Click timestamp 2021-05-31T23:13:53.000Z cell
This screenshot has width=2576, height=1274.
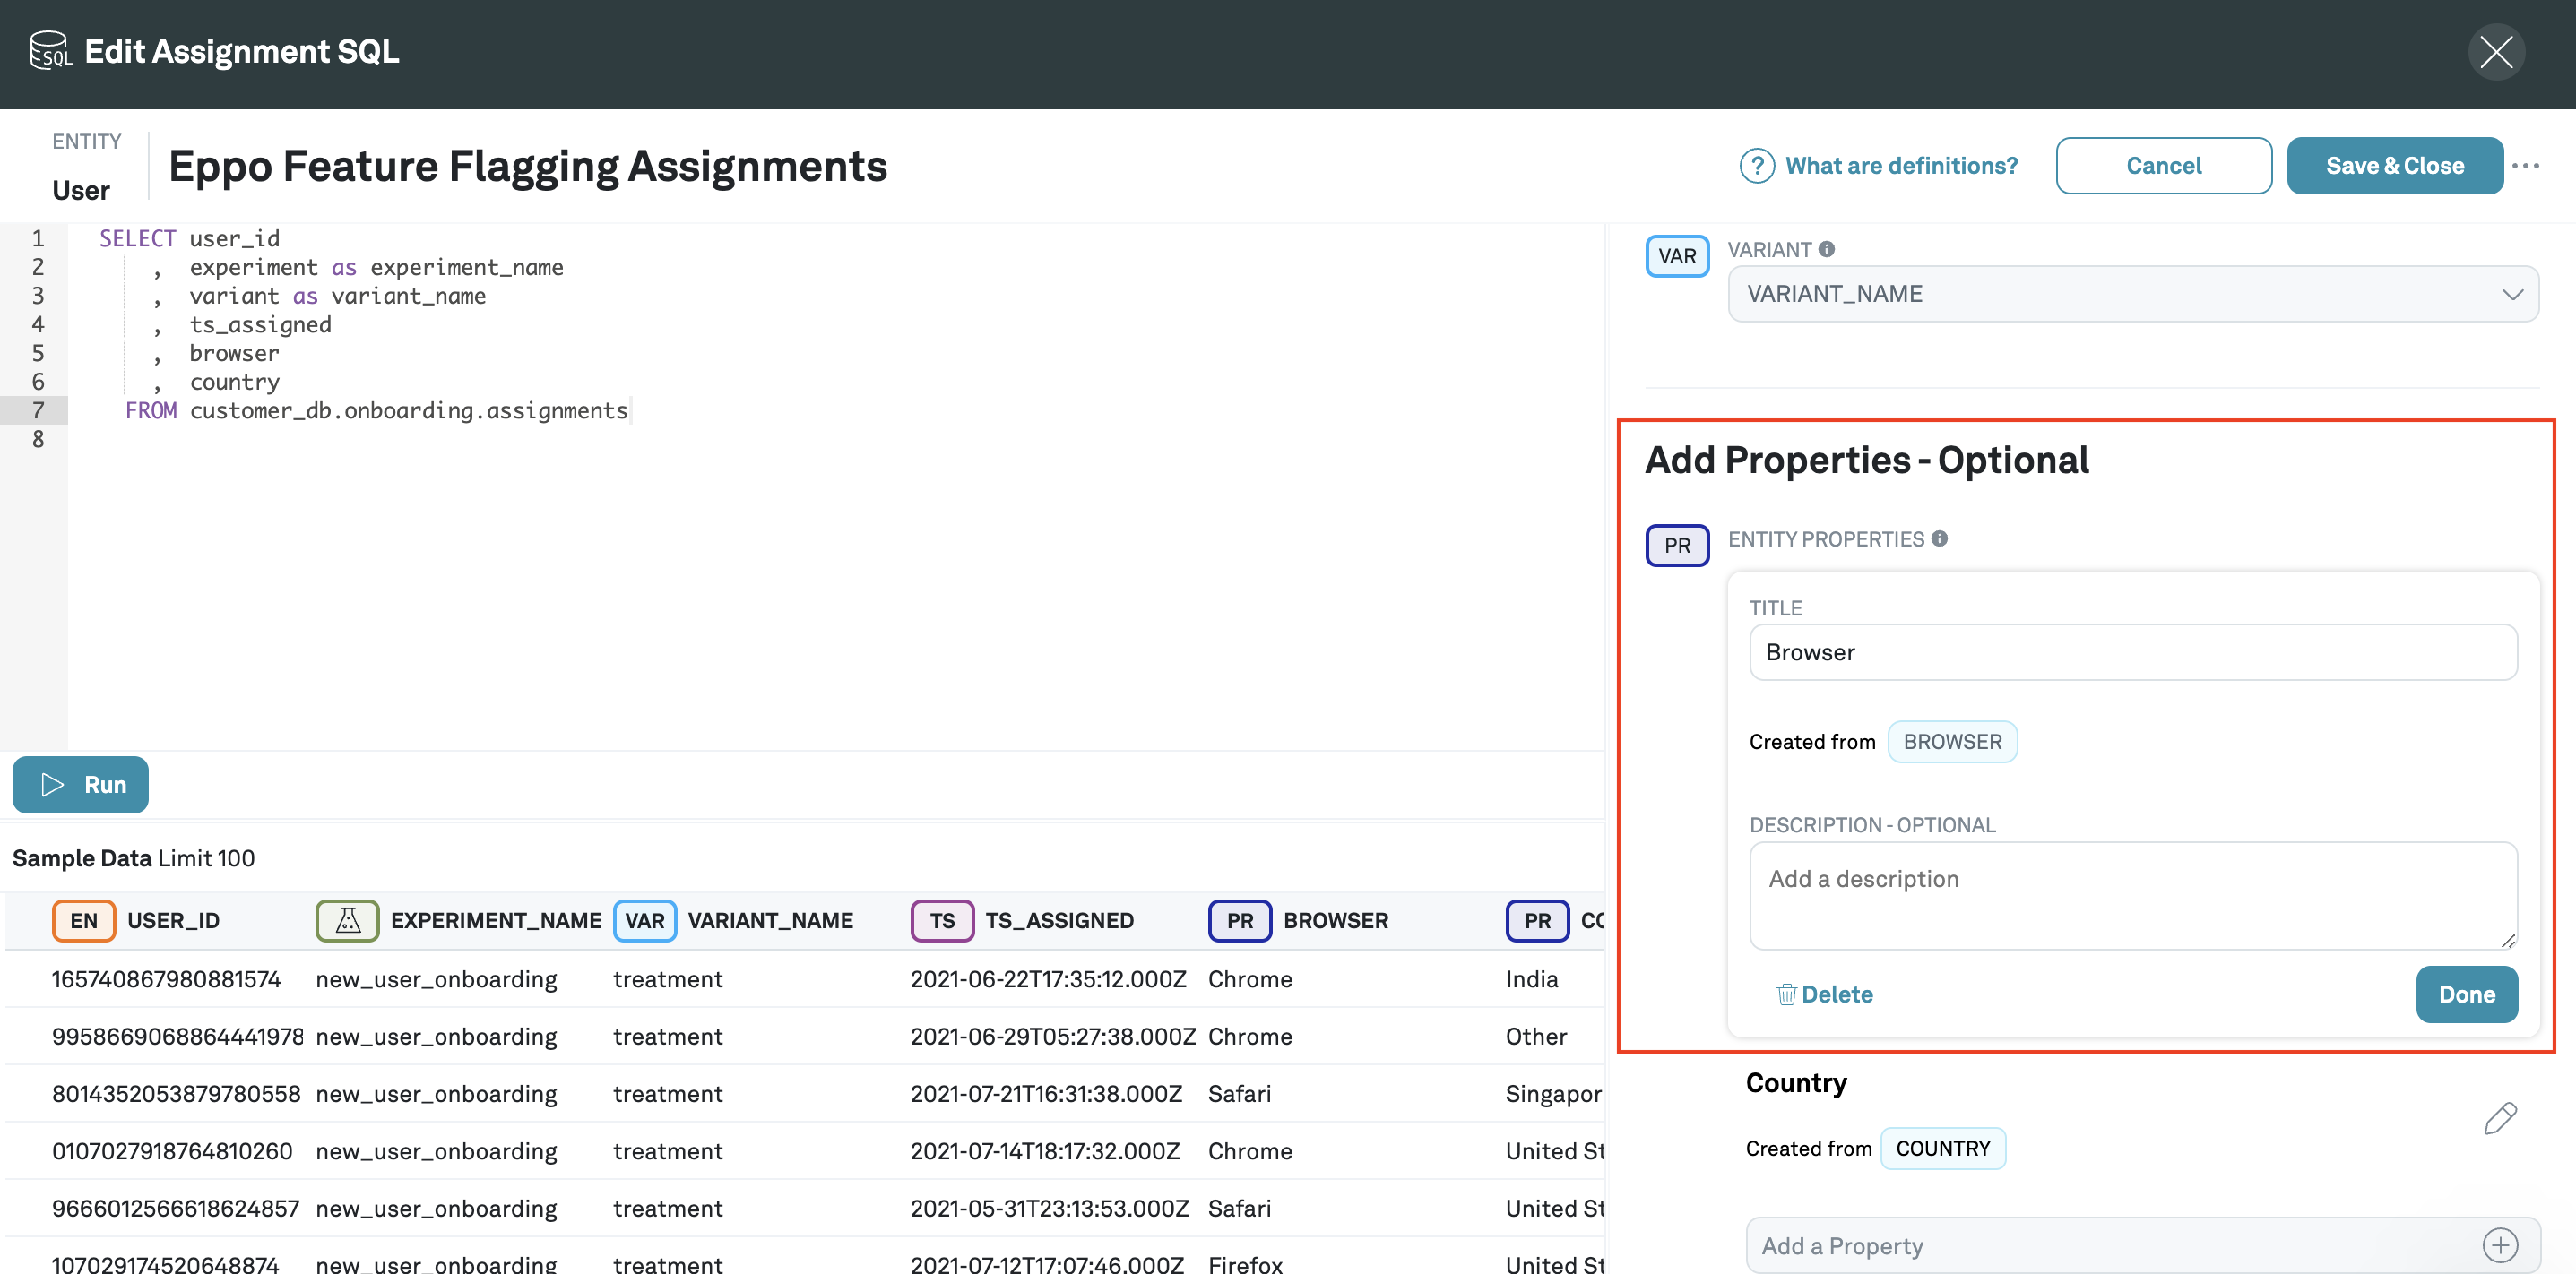(x=1049, y=1208)
